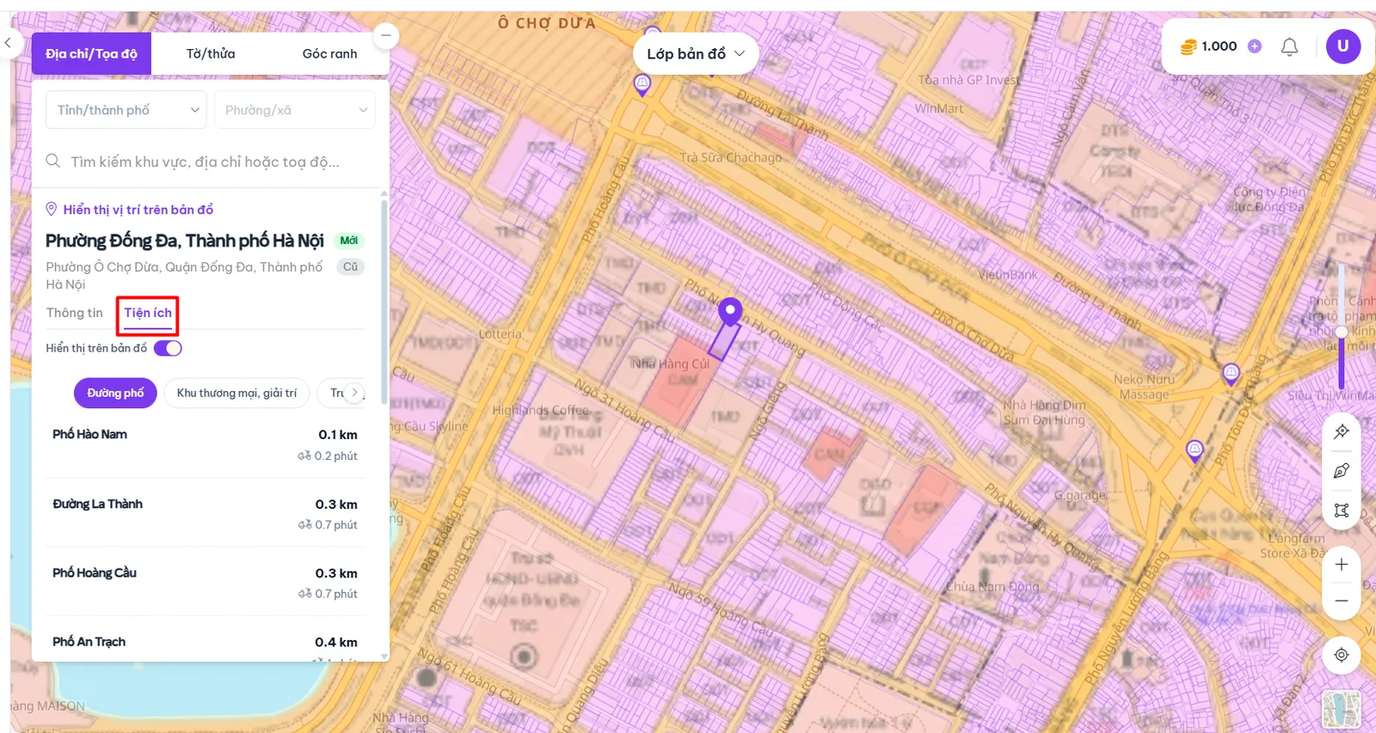The width and height of the screenshot is (1376, 733).
Task: Locate my current position
Action: (1342, 655)
